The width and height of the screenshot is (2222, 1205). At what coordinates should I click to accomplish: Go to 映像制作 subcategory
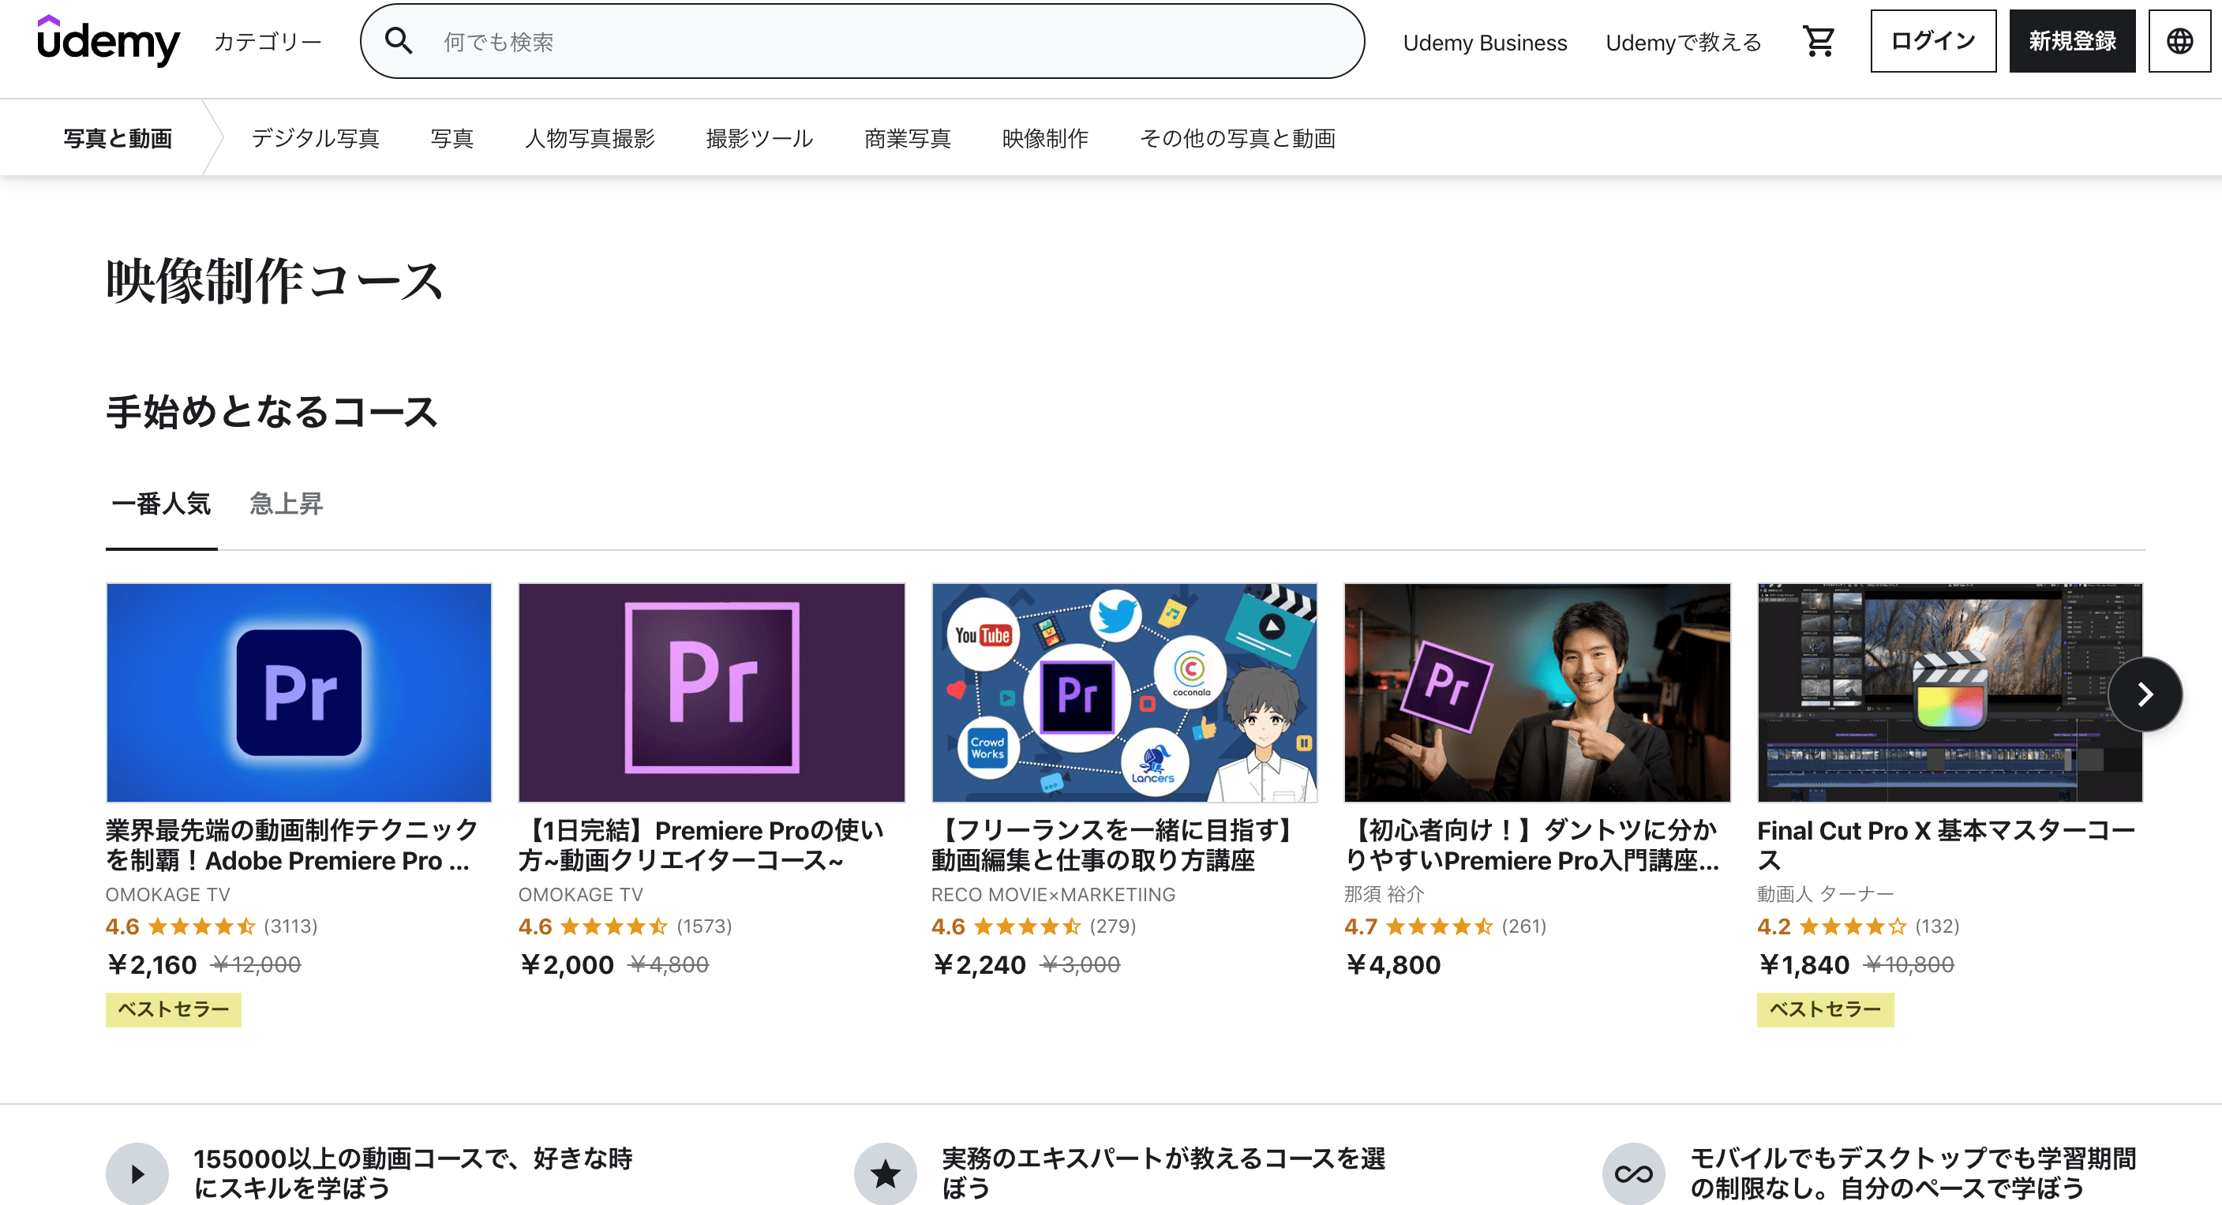[1045, 138]
